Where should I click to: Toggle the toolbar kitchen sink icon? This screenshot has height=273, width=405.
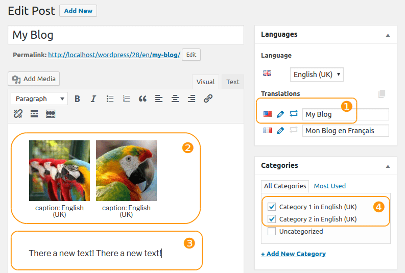click(x=51, y=114)
